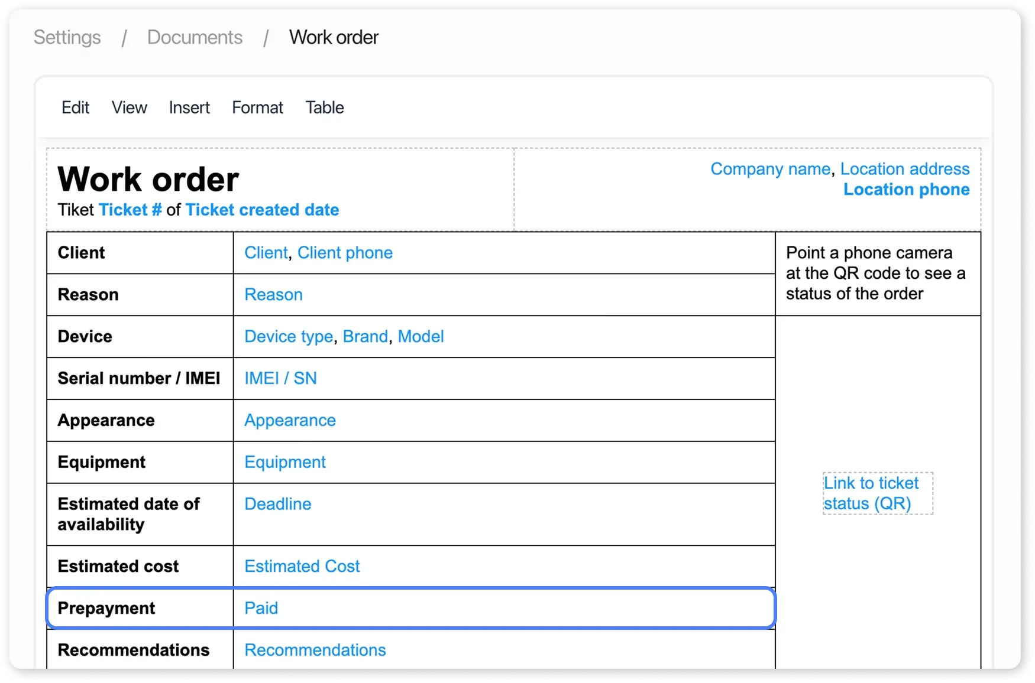Open the Table menu

[x=324, y=108]
